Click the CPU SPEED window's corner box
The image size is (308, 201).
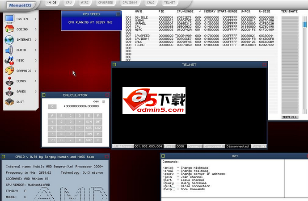[x=118, y=14]
